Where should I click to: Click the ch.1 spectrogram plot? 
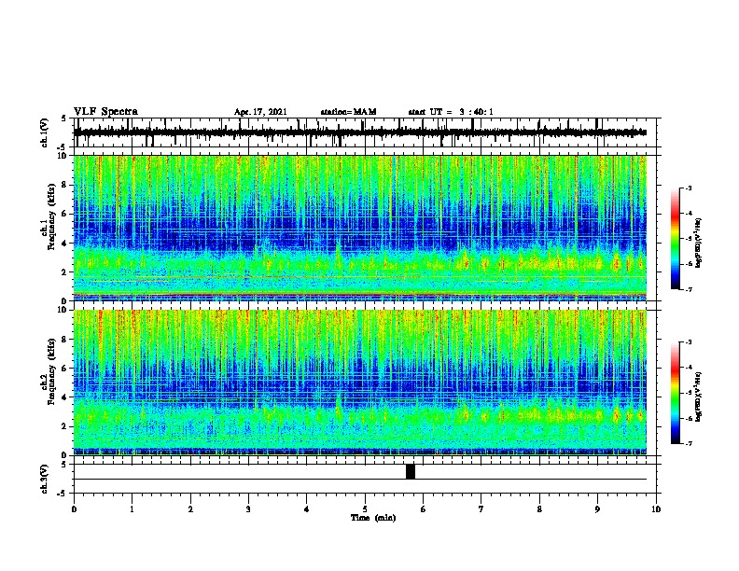click(359, 228)
